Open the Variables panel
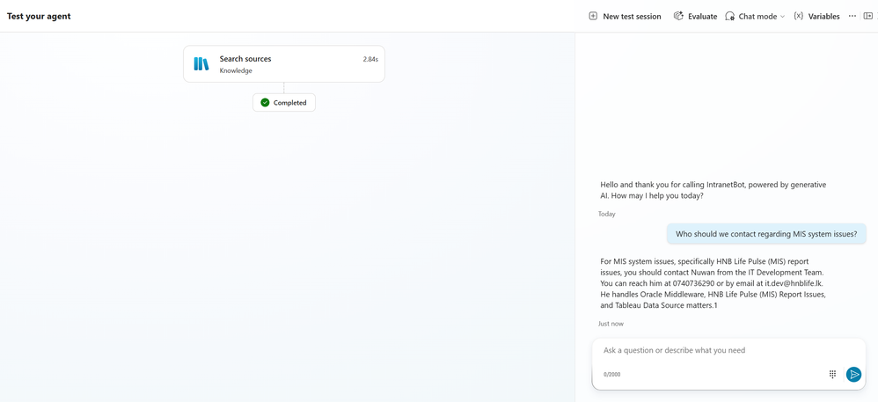The image size is (878, 402). [x=817, y=16]
